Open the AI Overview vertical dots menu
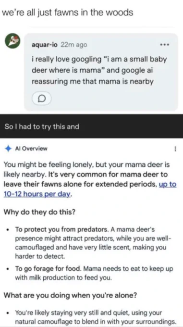Image resolution: width=183 pixels, height=327 pixels. coord(175,149)
